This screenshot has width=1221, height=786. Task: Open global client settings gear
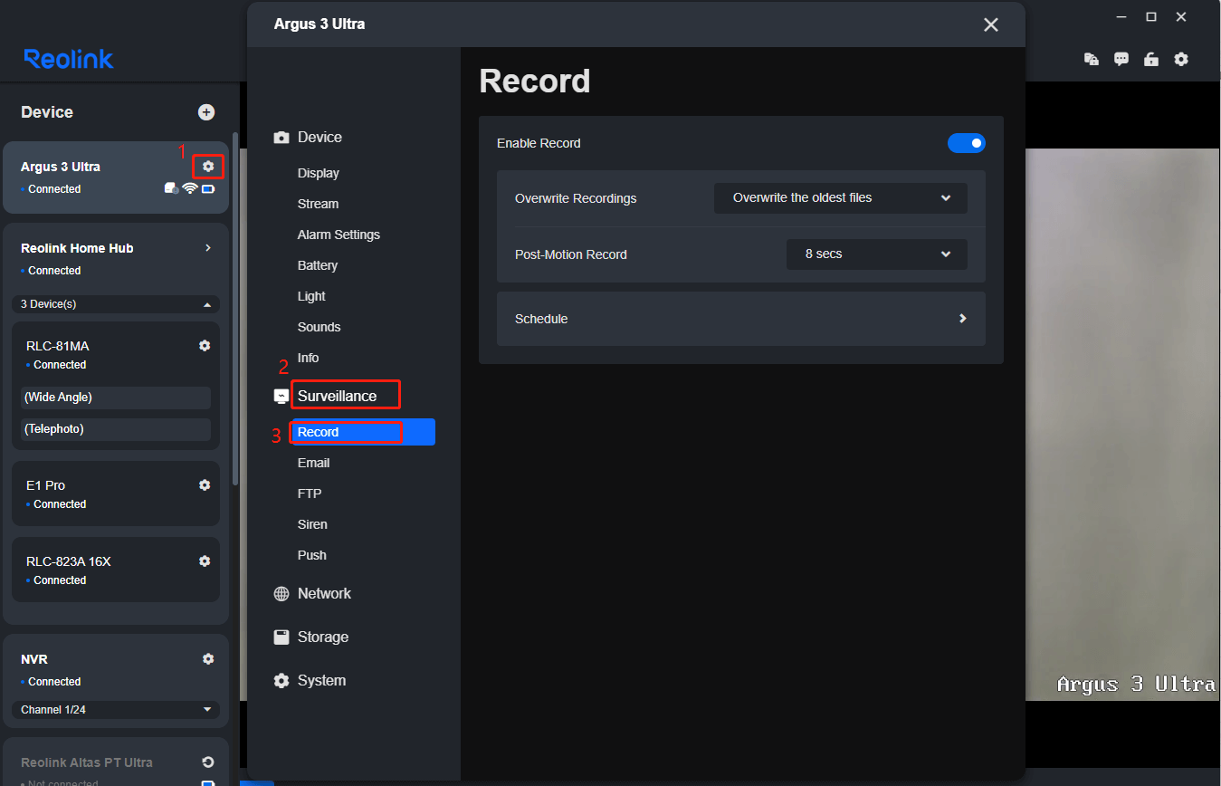1181,59
